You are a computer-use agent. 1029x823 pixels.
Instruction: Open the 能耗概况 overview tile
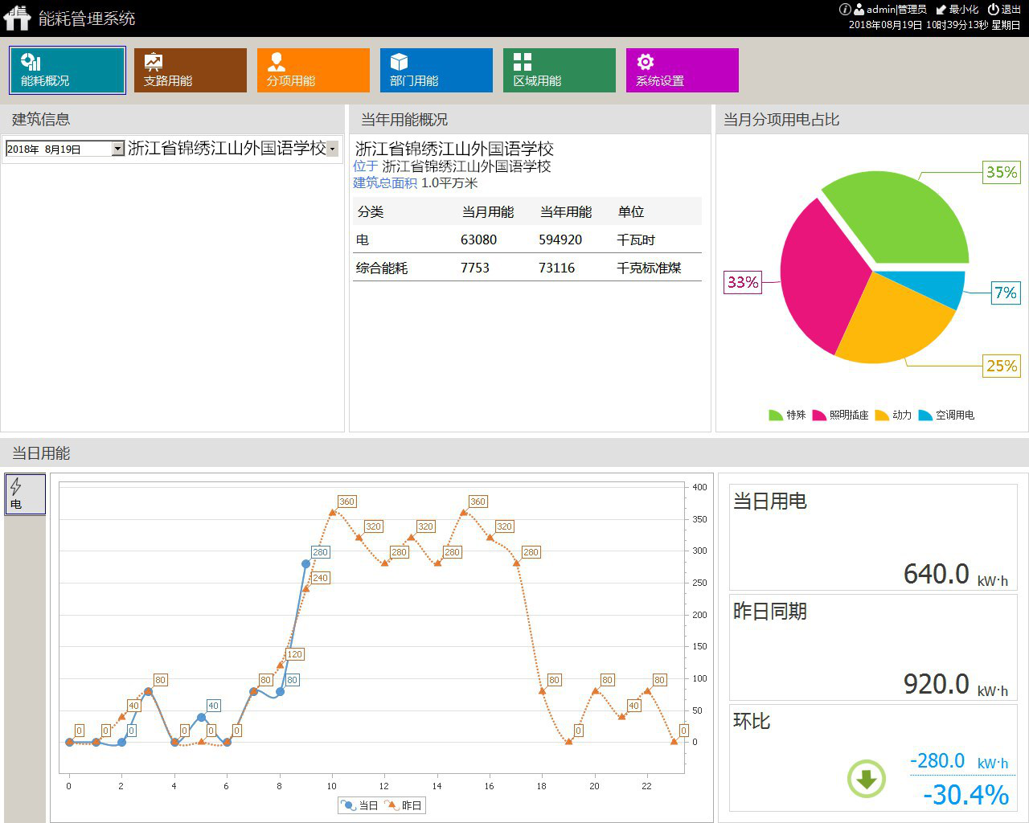click(68, 71)
